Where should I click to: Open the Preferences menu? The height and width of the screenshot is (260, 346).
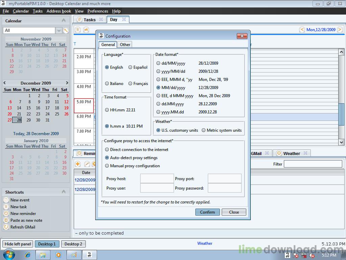98,11
